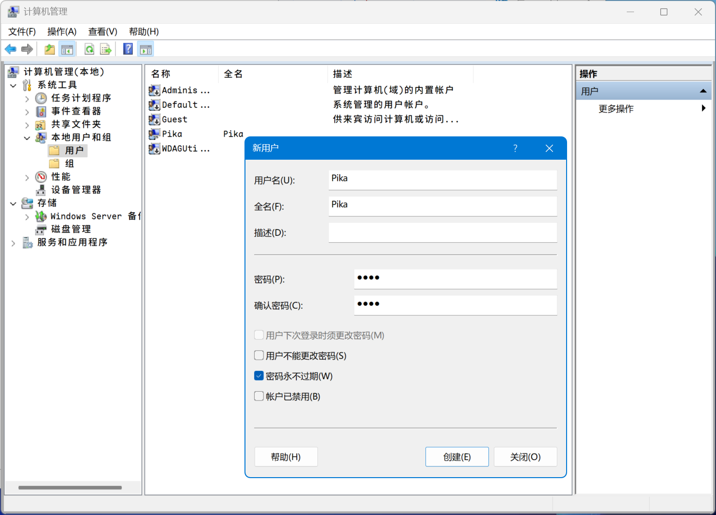Select the 事件查看器 icon
Viewport: 716px width, 515px height.
click(41, 111)
